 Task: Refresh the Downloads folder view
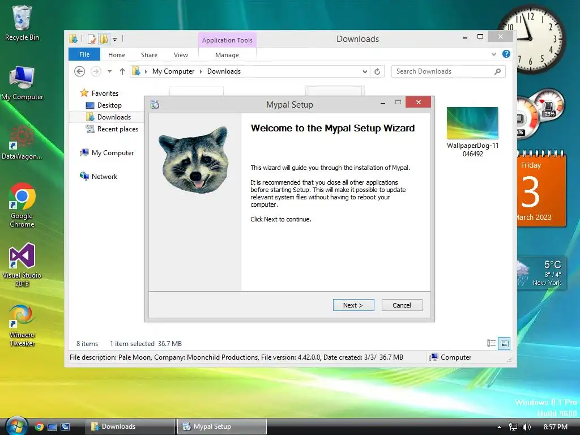[377, 71]
